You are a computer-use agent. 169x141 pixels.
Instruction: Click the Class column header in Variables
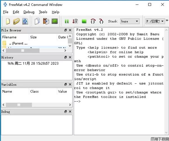click(43, 91)
